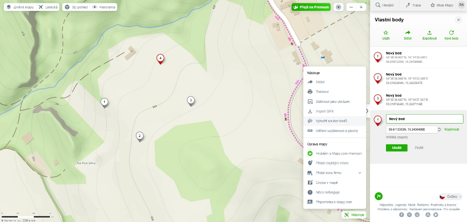This screenshot has width=467, height=222.
Task: Click the Sdílet arrow in Vlastní body
Action: [408, 33]
